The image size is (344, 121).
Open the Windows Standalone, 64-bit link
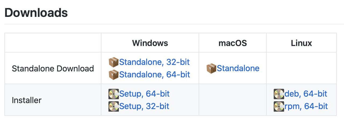(155, 74)
